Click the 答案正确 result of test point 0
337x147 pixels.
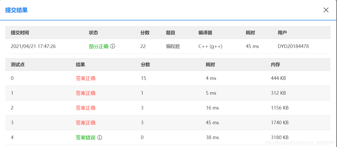click(x=85, y=78)
